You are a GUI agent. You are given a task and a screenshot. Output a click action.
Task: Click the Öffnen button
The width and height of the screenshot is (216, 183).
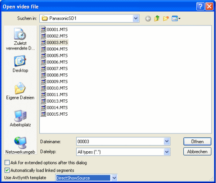(197, 142)
